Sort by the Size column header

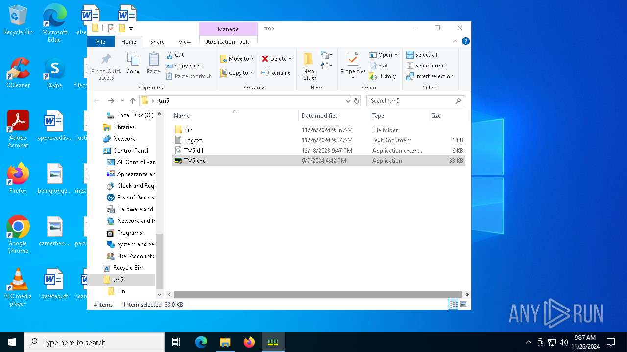(446, 116)
